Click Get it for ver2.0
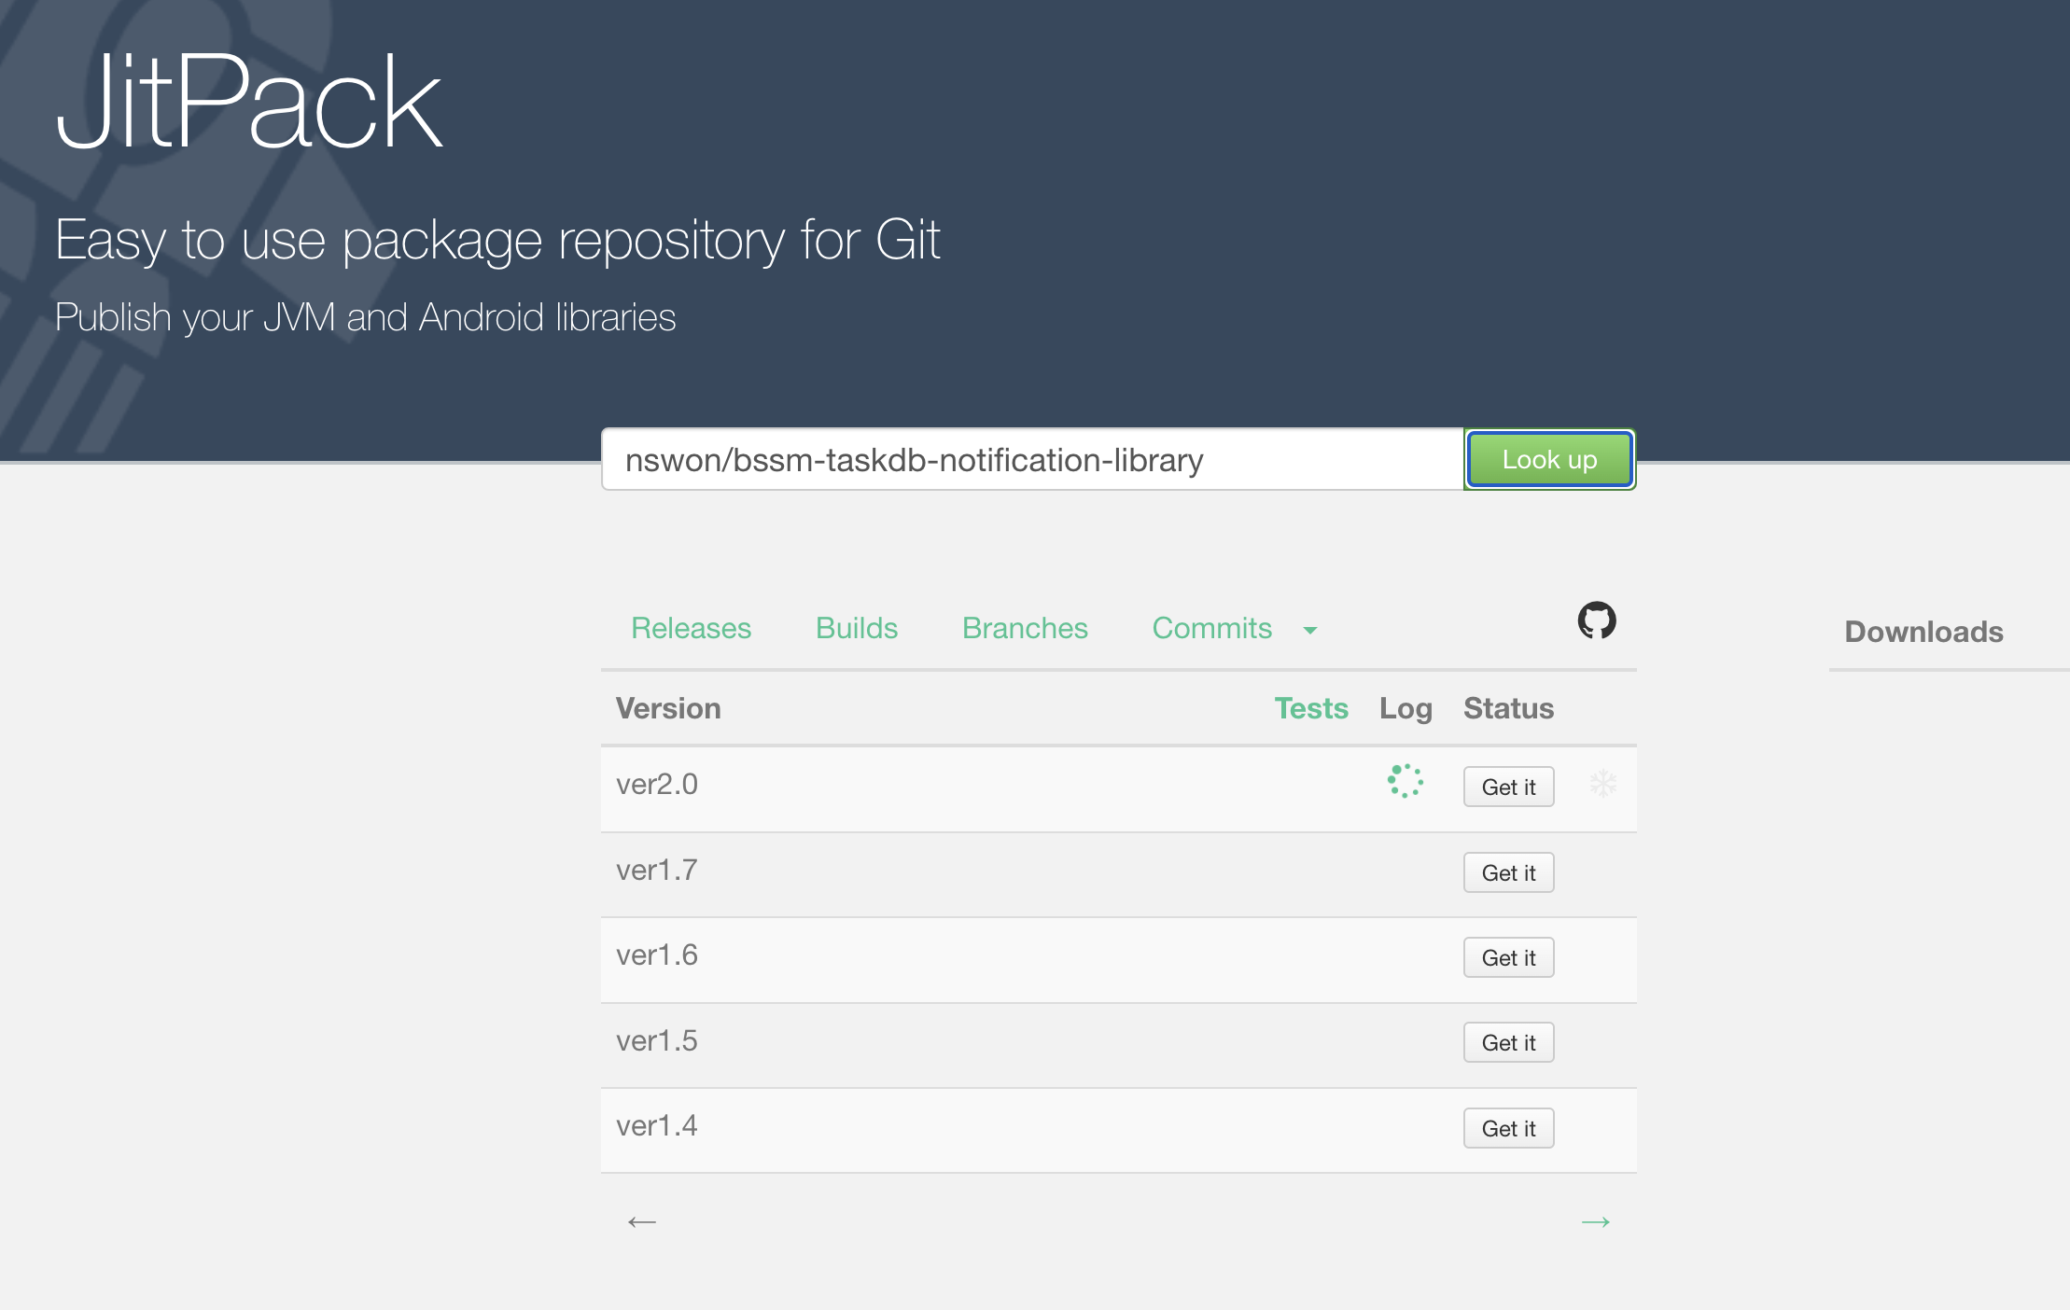This screenshot has height=1310, width=2070. click(1508, 787)
